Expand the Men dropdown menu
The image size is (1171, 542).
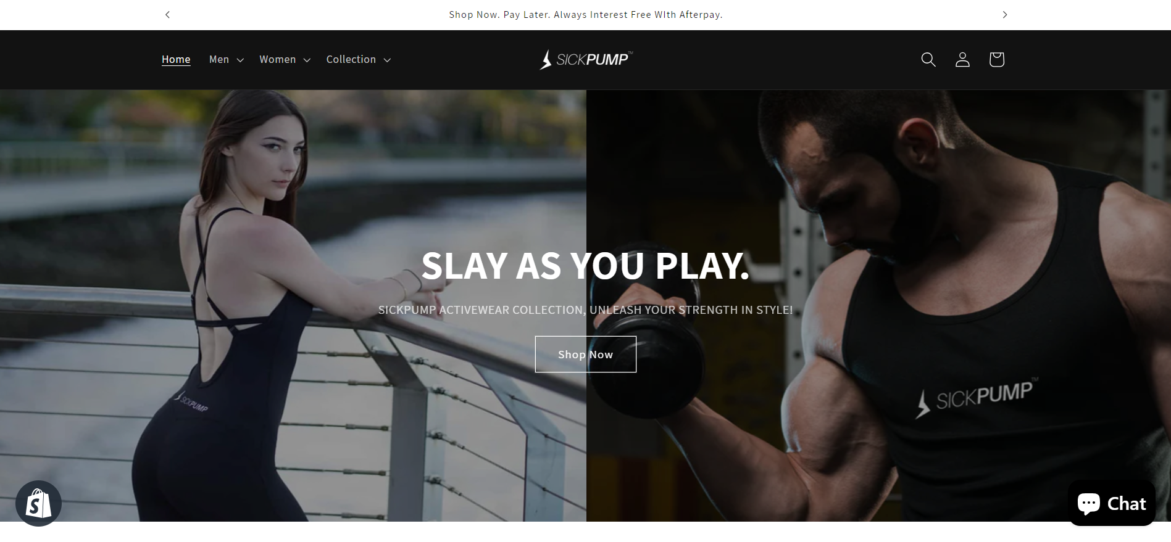227,59
